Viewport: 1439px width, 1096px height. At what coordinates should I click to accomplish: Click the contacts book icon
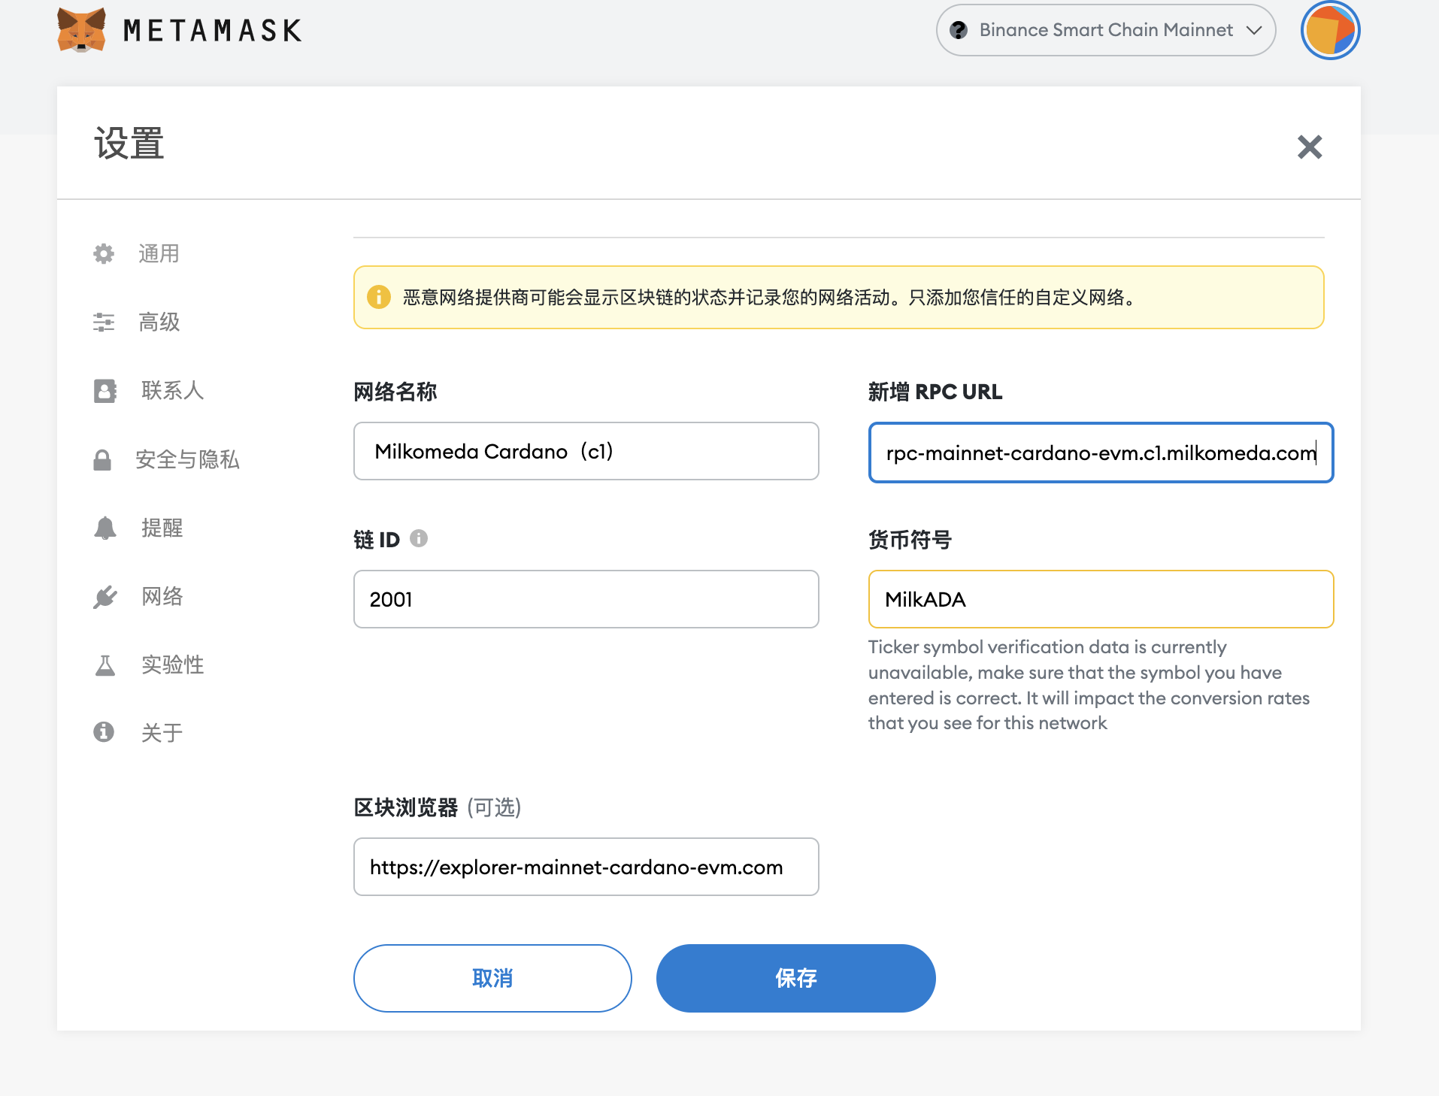[105, 391]
